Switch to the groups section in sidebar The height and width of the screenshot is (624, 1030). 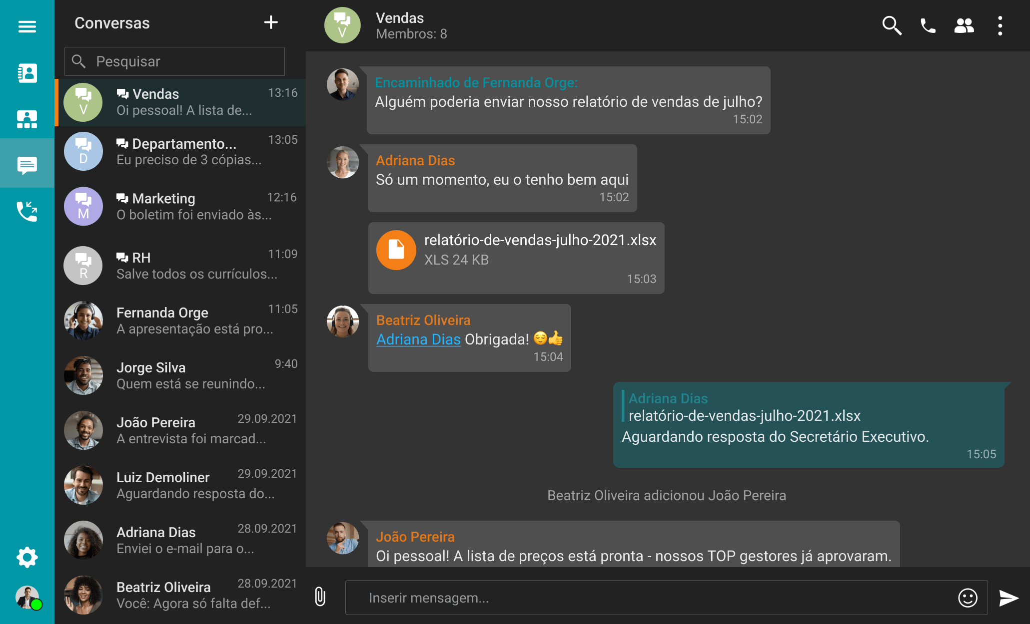point(26,118)
